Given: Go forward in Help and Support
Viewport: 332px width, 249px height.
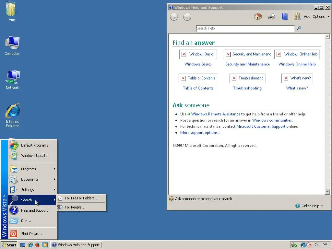Looking at the screenshot, I should pyautogui.click(x=187, y=17).
